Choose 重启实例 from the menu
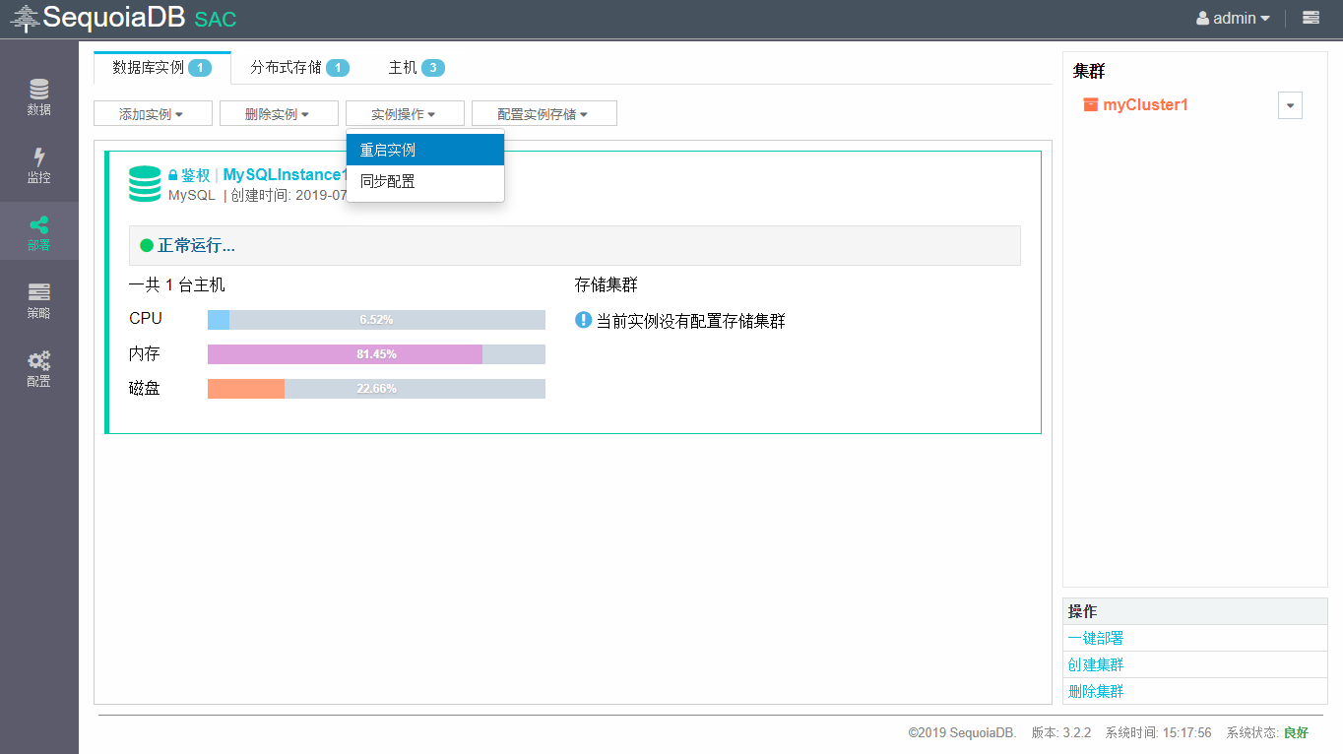This screenshot has height=754, width=1343. 425,151
